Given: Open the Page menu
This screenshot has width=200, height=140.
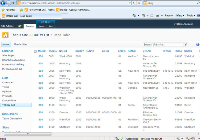Looking at the screenshot, I should [169, 15].
